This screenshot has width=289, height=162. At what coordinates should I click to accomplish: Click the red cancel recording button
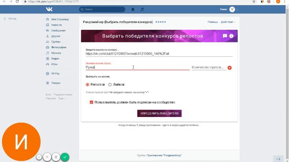point(47,157)
